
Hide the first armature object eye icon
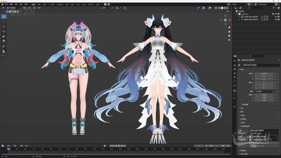tap(276, 17)
